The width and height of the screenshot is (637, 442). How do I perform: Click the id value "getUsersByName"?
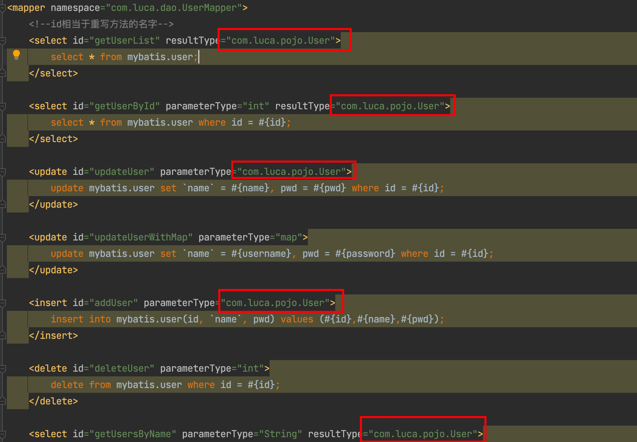click(x=133, y=434)
